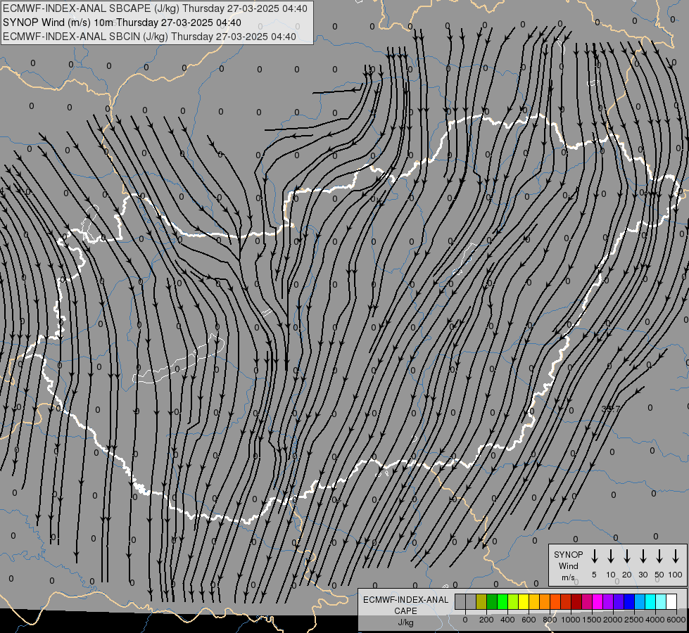Click the 35.7 value on the map

[x=610, y=409]
